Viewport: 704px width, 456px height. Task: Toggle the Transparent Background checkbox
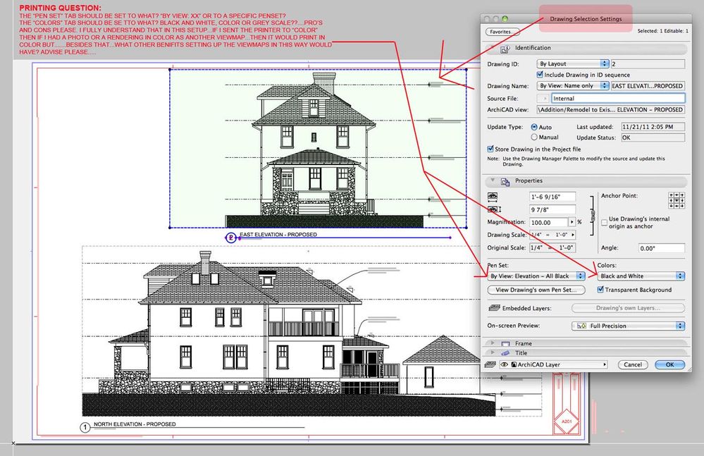tap(602, 289)
